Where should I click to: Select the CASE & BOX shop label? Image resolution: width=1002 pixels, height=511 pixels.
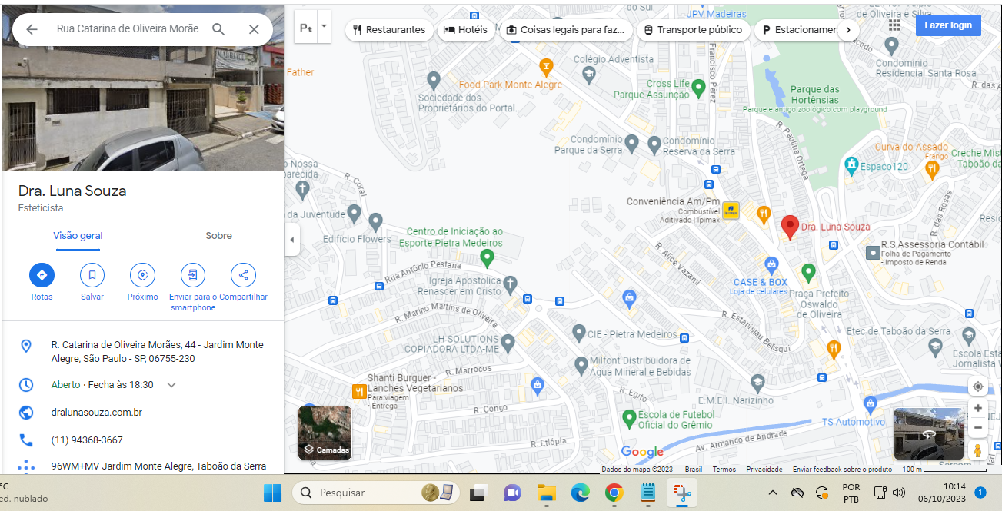[761, 282]
